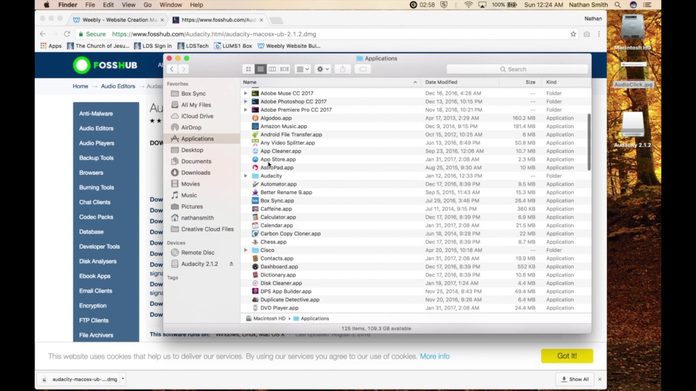Open the Apple menu
This screenshot has height=391, width=696.
pyautogui.click(x=47, y=5)
